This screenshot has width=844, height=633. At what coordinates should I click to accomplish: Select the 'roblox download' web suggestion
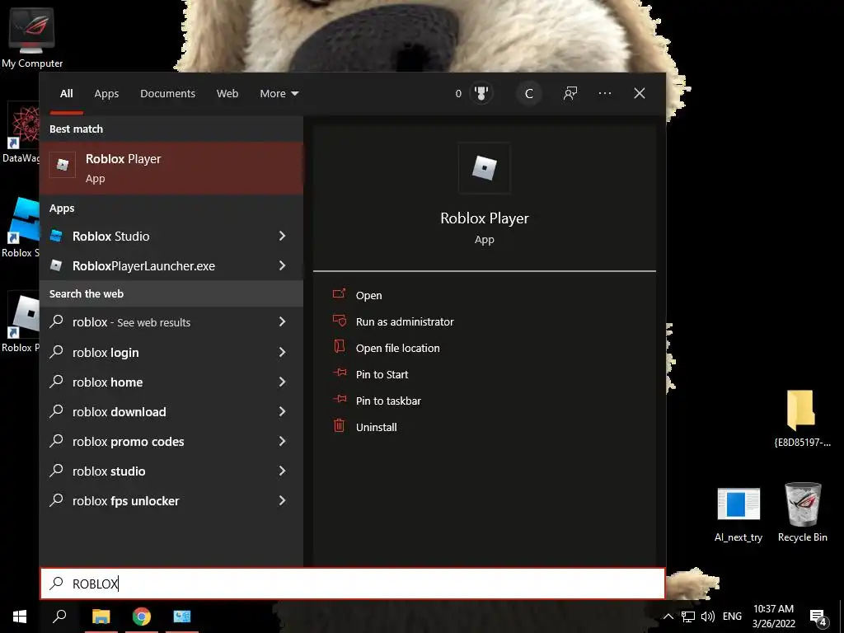pos(171,412)
